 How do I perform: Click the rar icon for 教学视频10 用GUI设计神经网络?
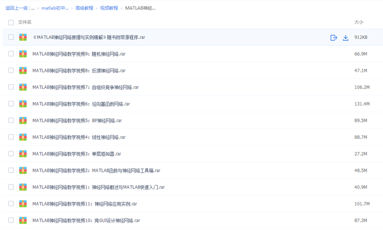tap(23, 220)
